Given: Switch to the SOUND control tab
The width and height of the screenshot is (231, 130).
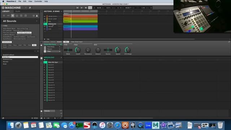Looking at the screenshot, I should pos(59,42).
